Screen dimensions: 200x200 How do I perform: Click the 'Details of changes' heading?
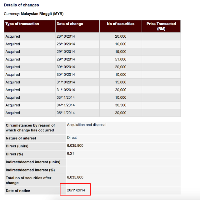(21, 5)
